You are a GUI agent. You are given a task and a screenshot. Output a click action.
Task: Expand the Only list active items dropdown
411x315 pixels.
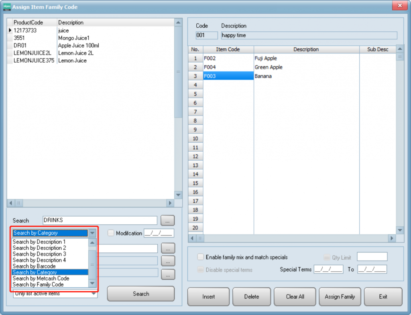click(94, 294)
